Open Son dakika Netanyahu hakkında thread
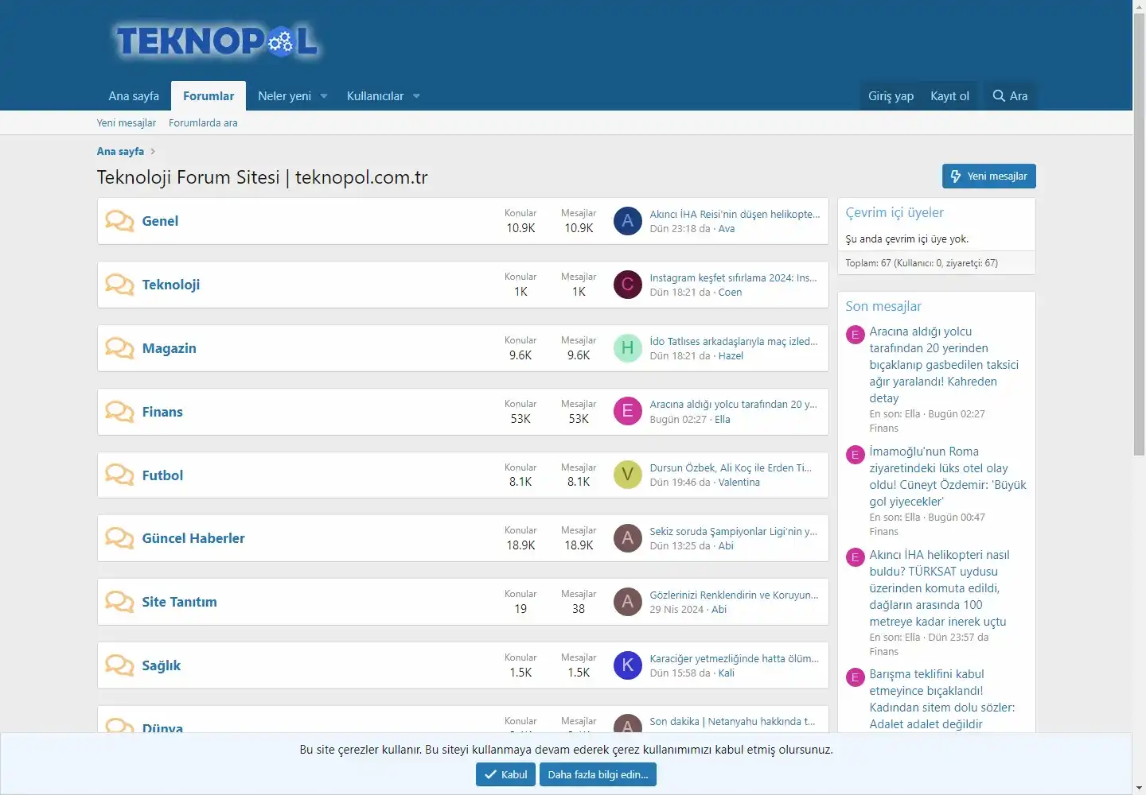This screenshot has height=795, width=1146. (732, 722)
